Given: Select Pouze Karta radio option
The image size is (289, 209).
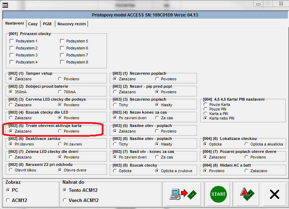Looking at the screenshot, I should click(206, 104).
